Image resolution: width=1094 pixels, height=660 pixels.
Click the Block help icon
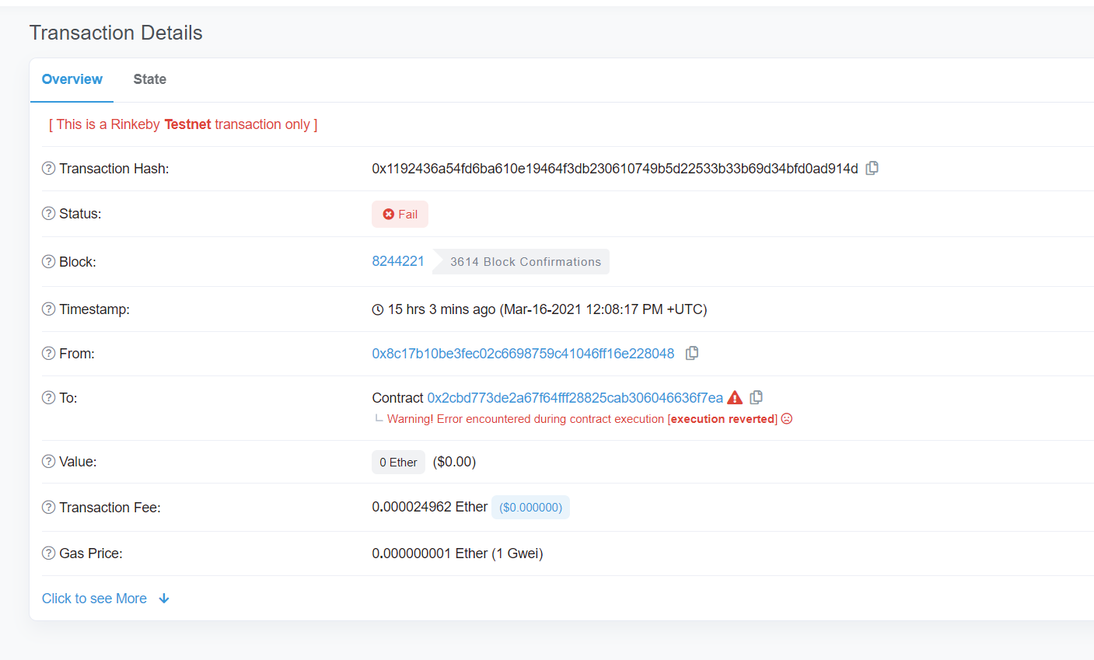coord(47,262)
